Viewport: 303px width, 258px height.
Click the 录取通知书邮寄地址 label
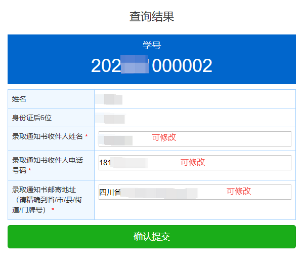(47, 200)
